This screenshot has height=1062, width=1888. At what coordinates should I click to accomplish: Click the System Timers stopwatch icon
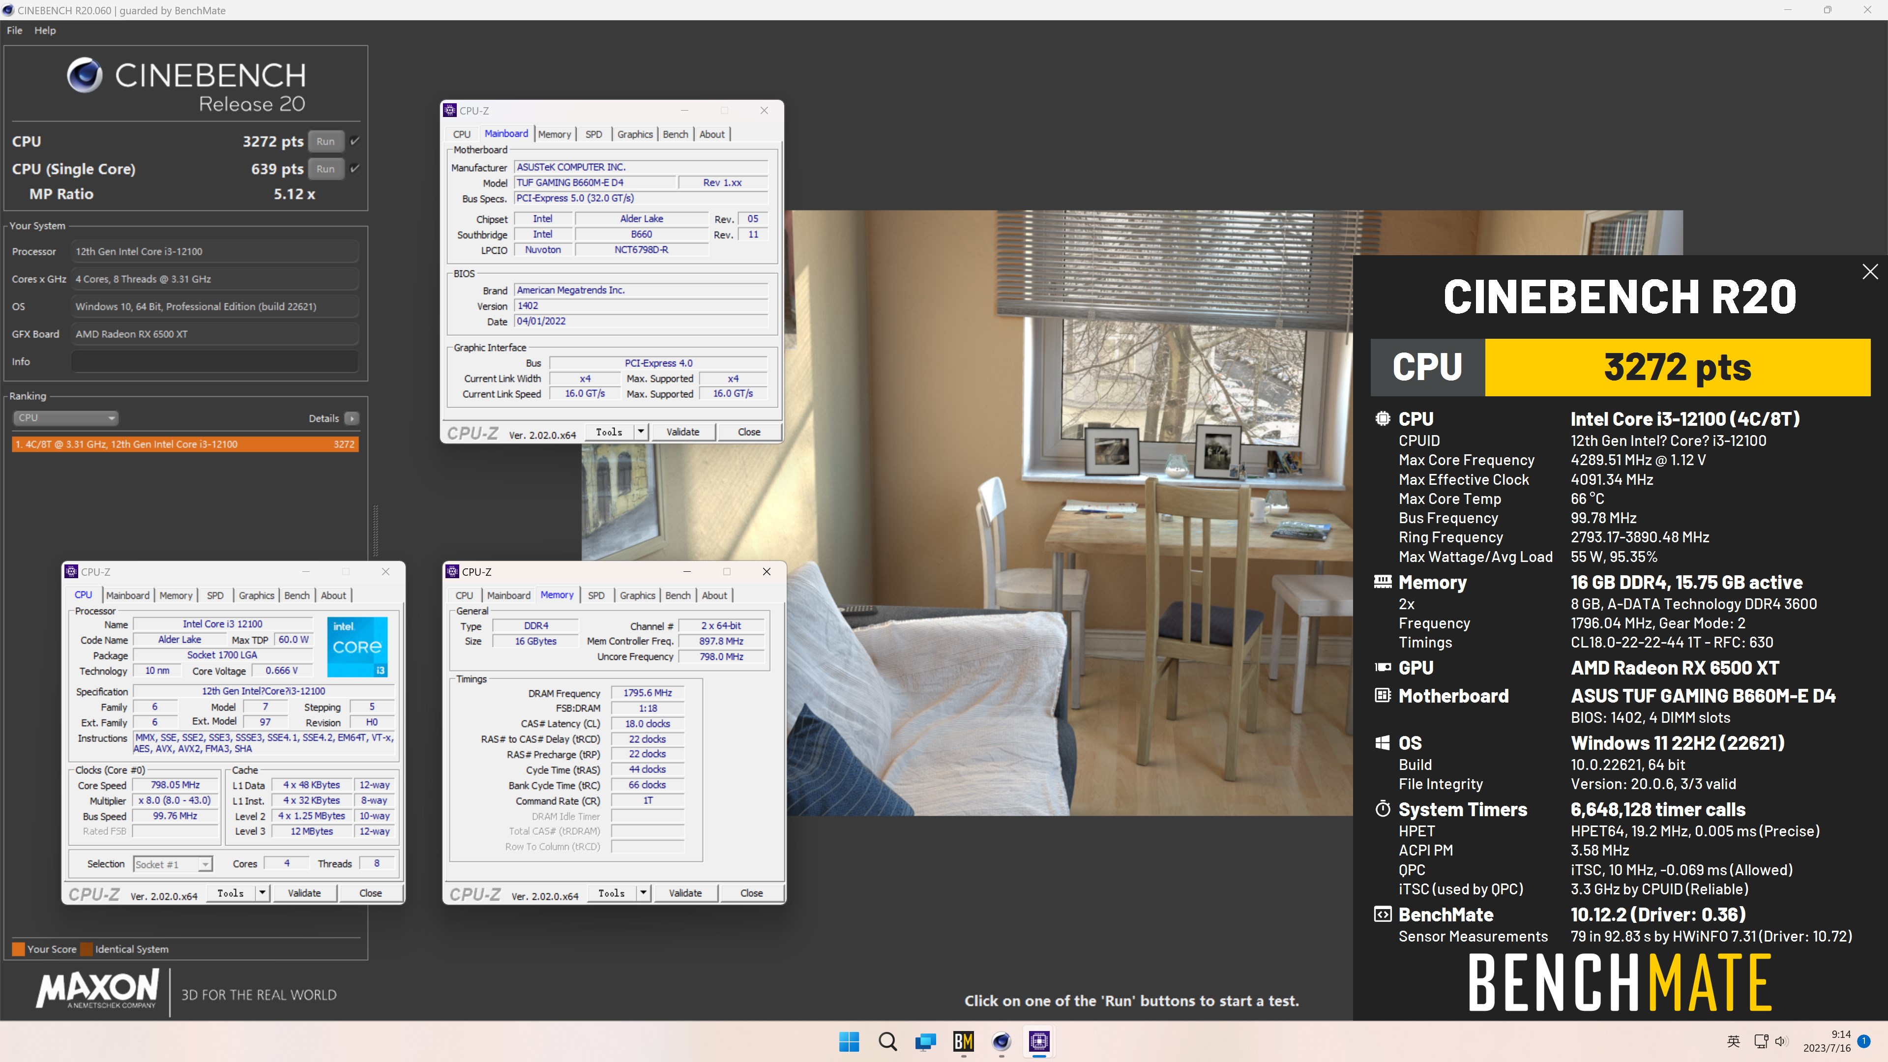tap(1382, 809)
